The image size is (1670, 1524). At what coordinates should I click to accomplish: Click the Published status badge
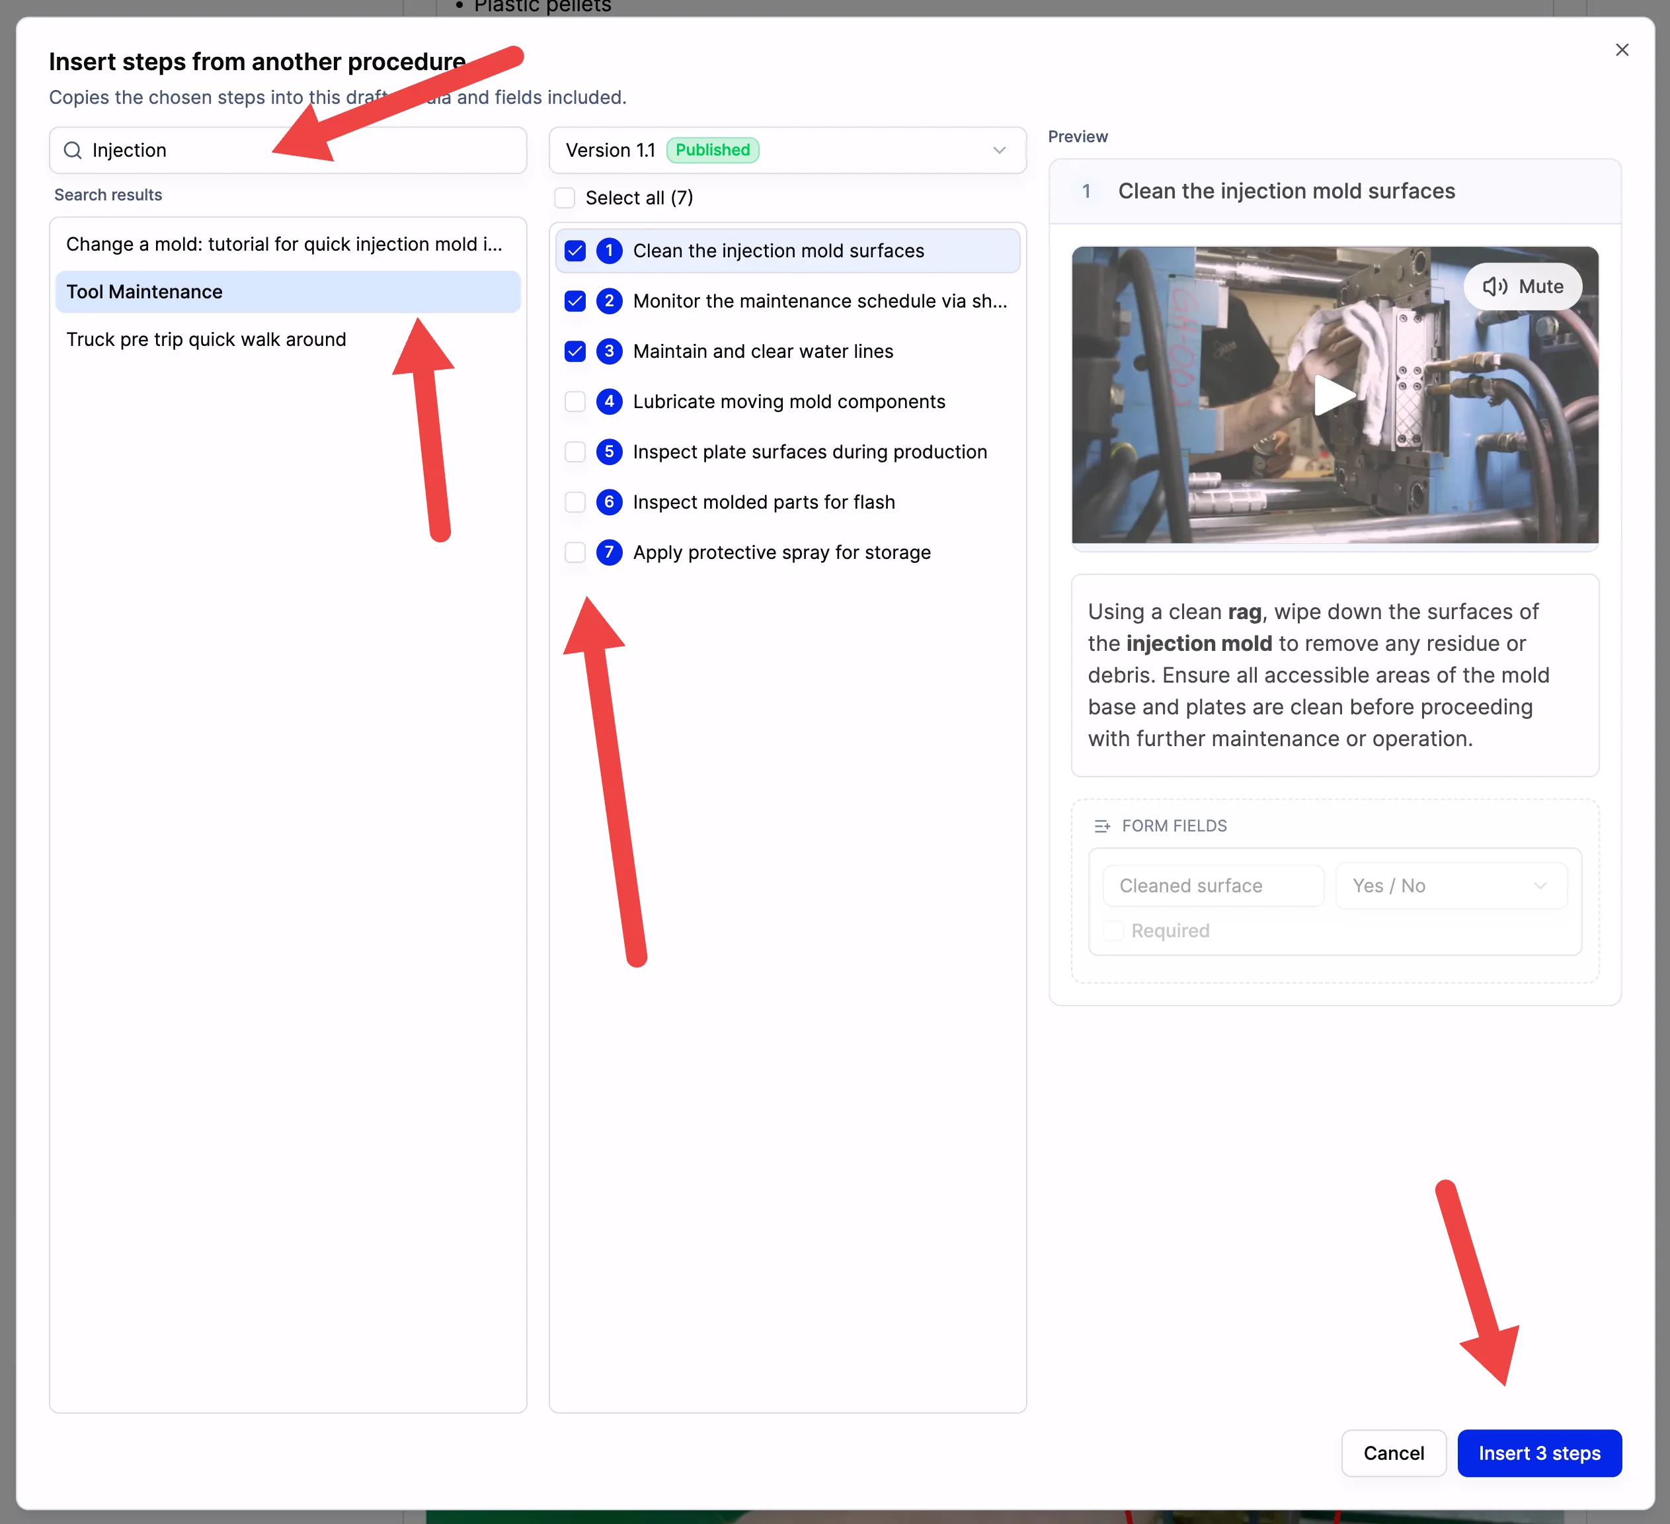(713, 150)
